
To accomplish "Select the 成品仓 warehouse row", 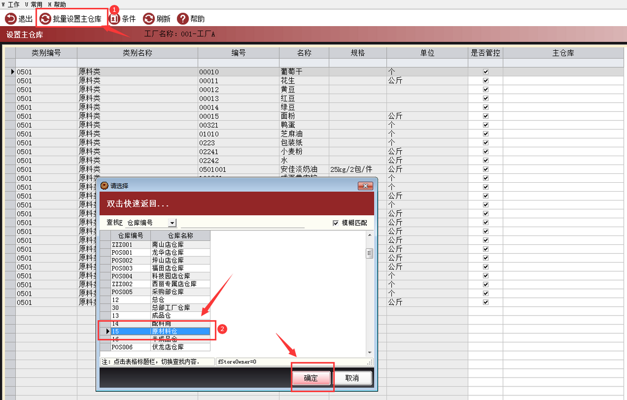I will (x=160, y=316).
